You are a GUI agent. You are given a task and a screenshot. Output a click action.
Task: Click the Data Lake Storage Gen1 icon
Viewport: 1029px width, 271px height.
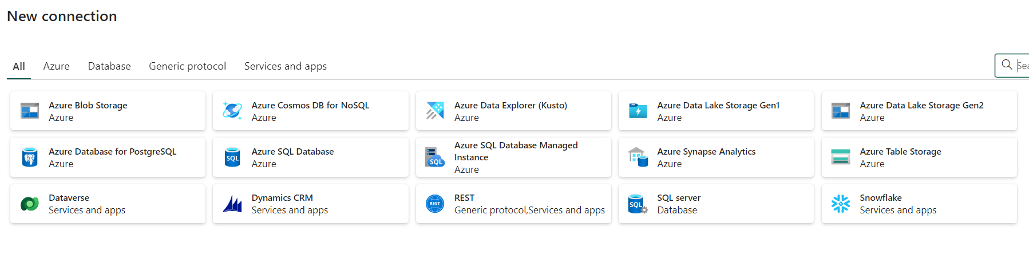pos(638,111)
